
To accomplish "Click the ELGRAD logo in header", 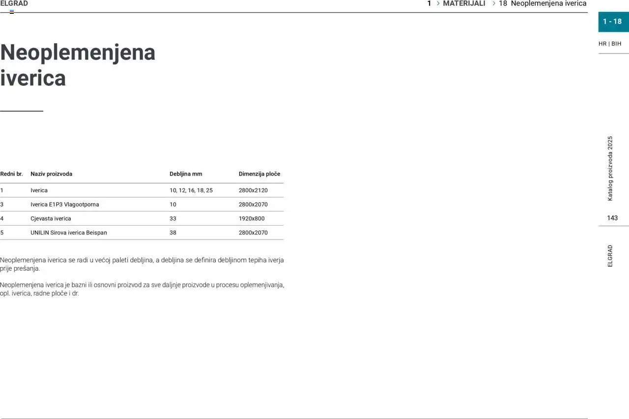I will click(14, 3).
